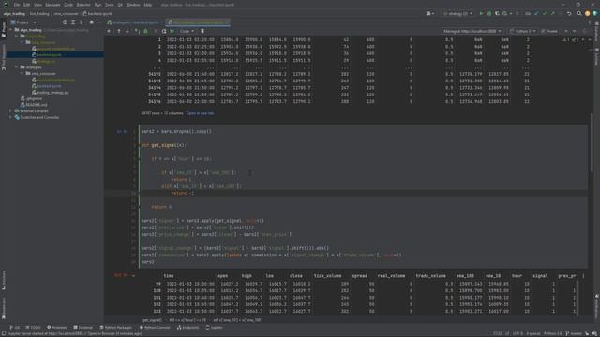Move the cell down with the down arrow icon

point(127,31)
